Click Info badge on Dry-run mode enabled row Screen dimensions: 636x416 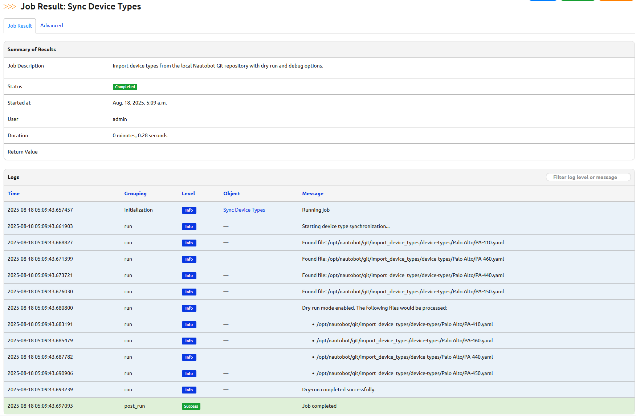[x=189, y=308]
